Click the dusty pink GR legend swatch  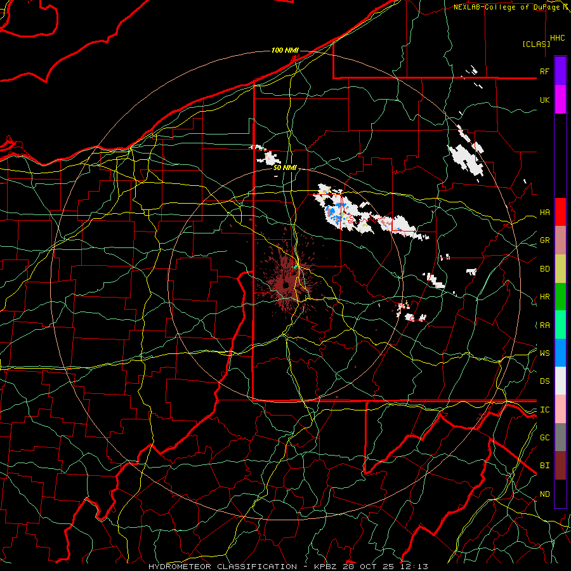(x=560, y=240)
